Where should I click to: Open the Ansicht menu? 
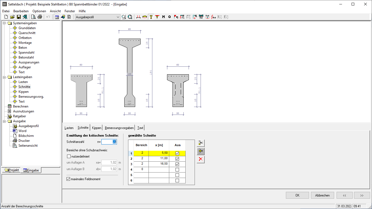click(x=55, y=11)
